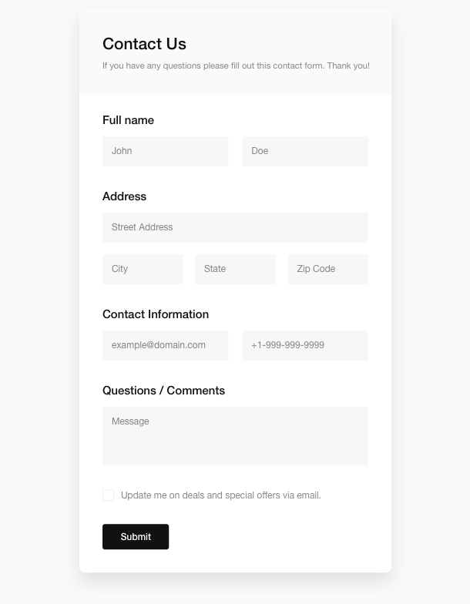This screenshot has height=604, width=470.
Task: Click the Contact Us heading
Action: tap(144, 44)
